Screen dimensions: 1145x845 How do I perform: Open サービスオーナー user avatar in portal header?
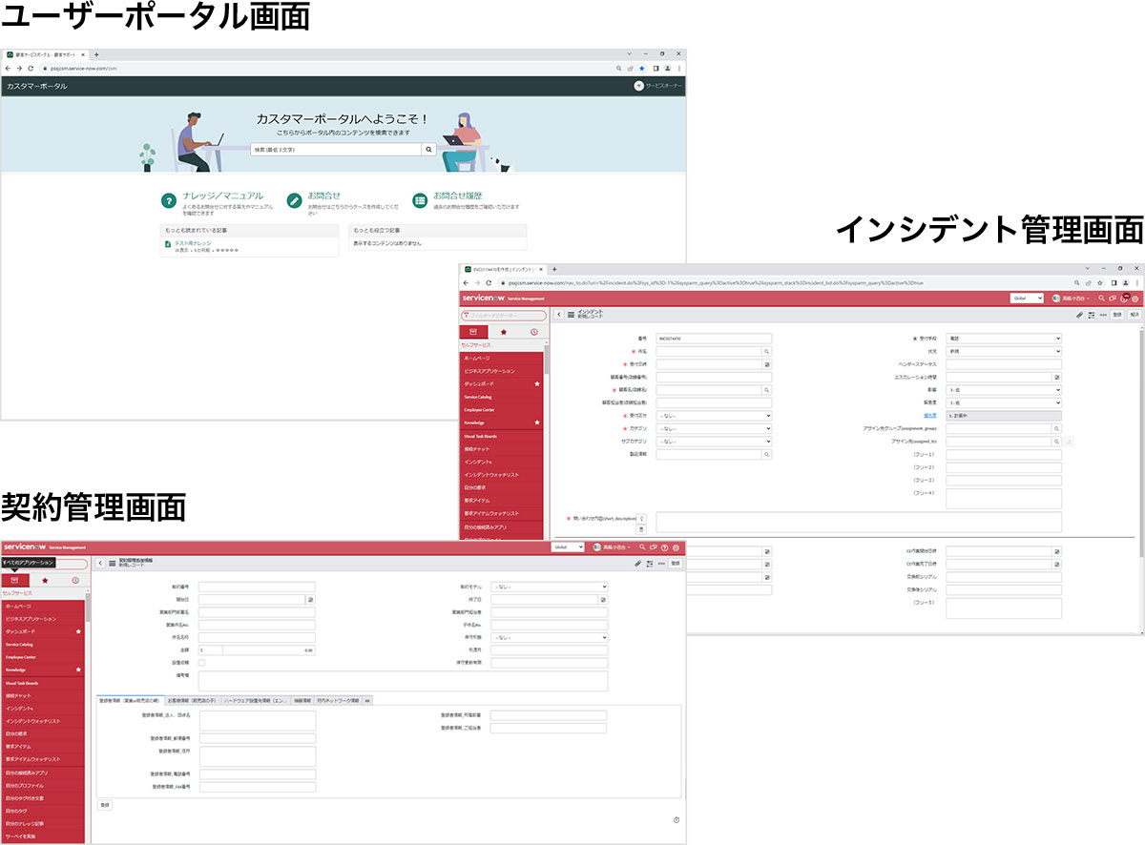[x=639, y=86]
